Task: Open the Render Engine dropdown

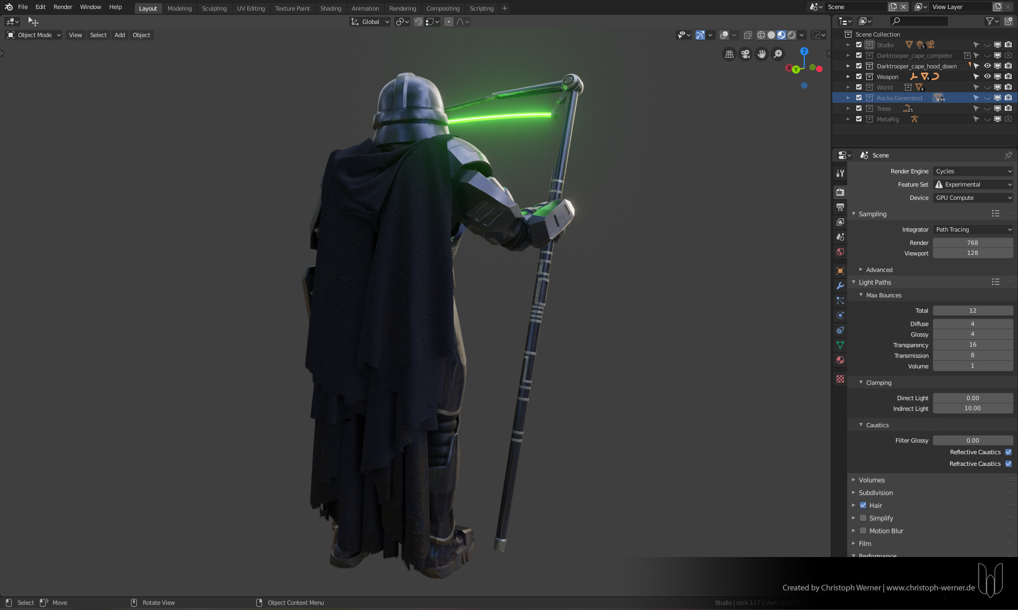Action: pos(973,171)
